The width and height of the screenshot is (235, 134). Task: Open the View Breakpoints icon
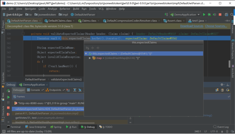click(8, 114)
